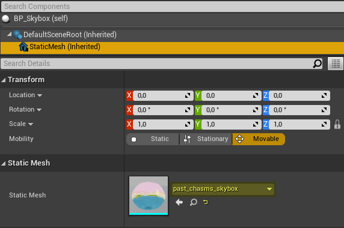The height and width of the screenshot is (228, 344).
Task: Click the DefaultSceneRoot sphere icon
Action: tap(17, 35)
